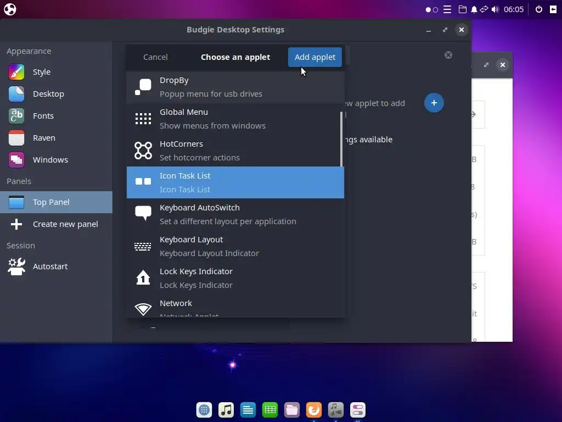Select the Global Menu grid icon
The image size is (562, 422).
(x=143, y=119)
